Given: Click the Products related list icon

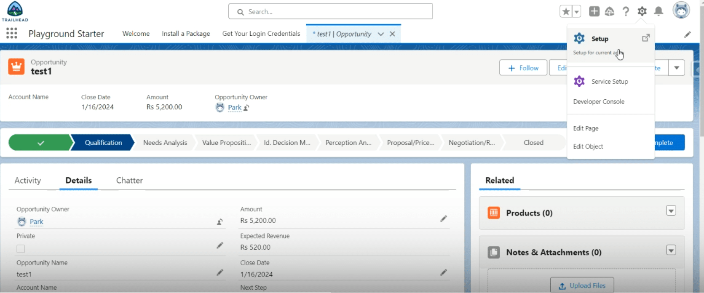Looking at the screenshot, I should (494, 213).
